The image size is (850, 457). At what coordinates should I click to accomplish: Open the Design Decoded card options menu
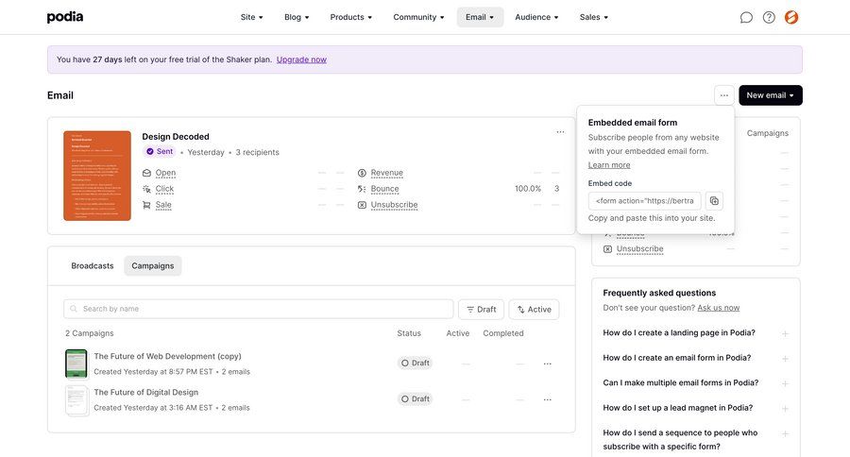point(560,132)
